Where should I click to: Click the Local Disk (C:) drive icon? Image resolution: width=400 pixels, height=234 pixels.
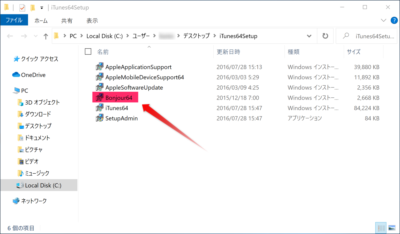[20, 185]
